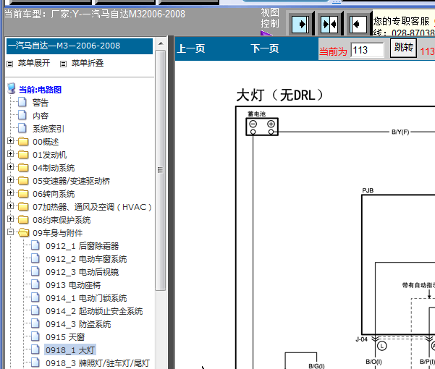Click the page icon of 0914_1 电动门锁系统
The width and height of the screenshot is (435, 369).
[35, 297]
